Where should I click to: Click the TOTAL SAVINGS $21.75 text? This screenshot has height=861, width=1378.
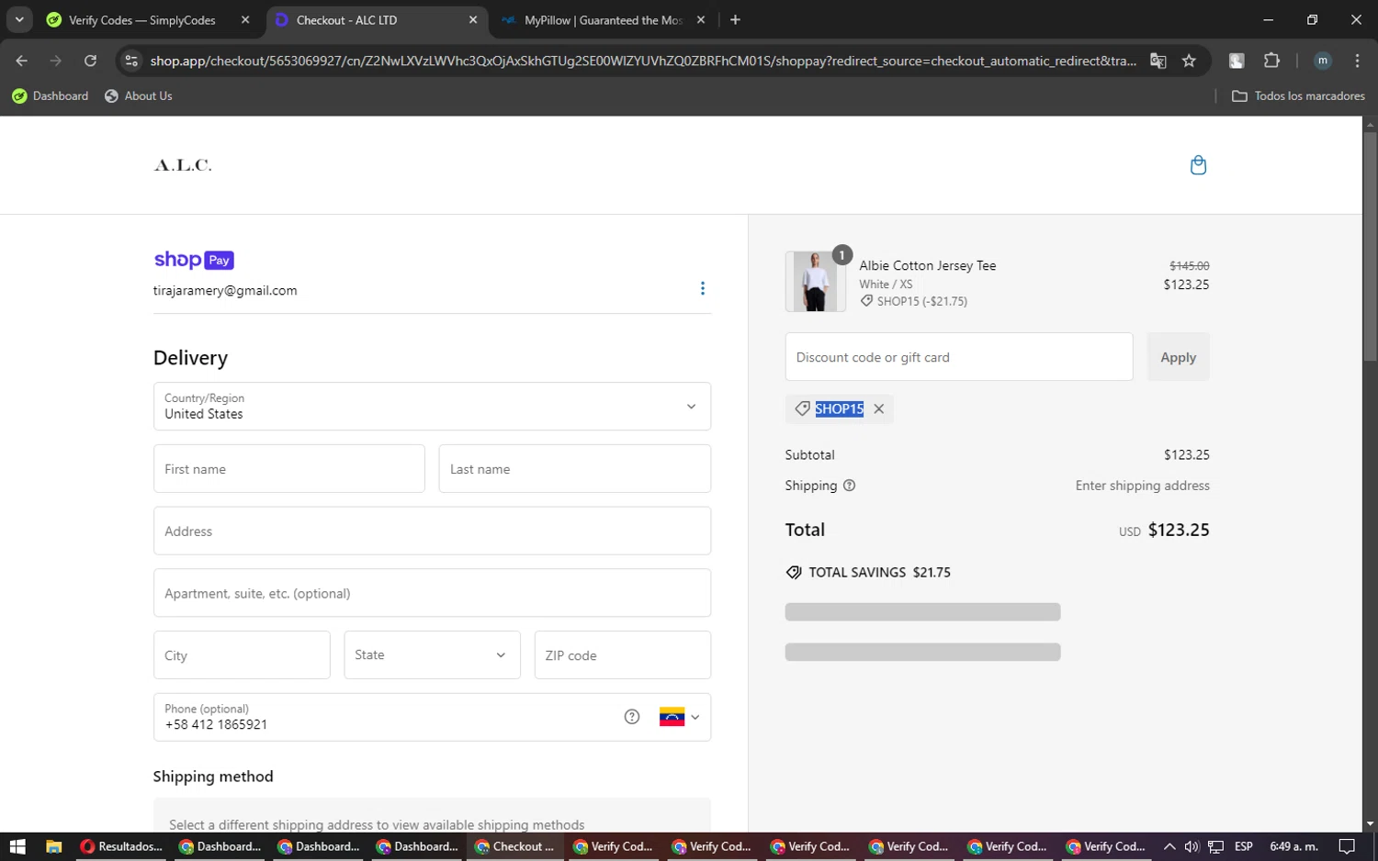(879, 572)
